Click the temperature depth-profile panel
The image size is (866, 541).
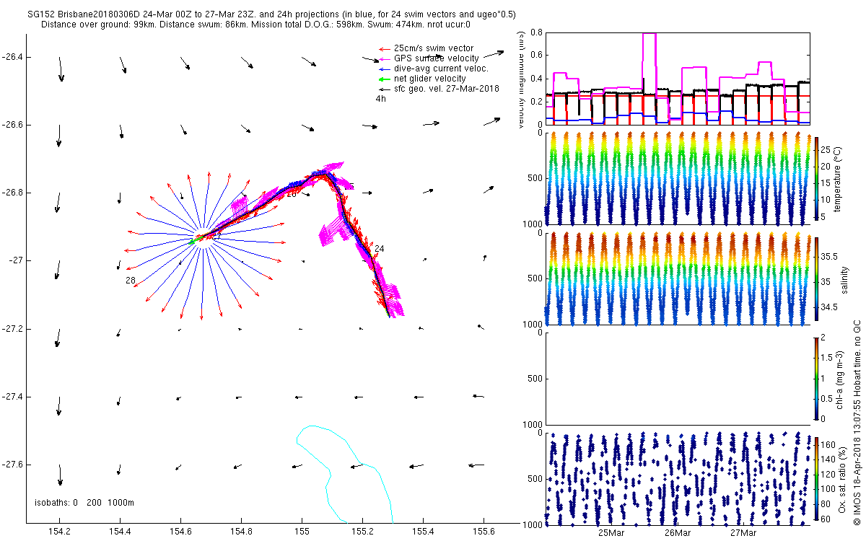(677, 178)
